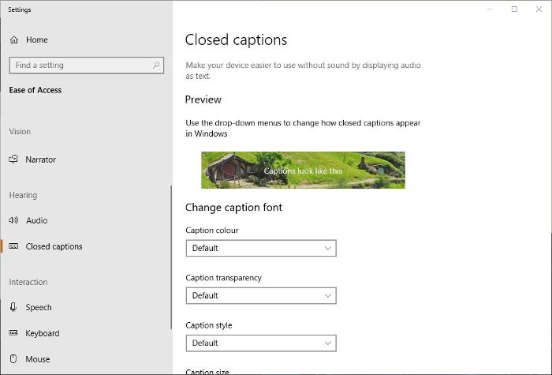This screenshot has height=375, width=552.
Task: Click the sidebar vertical scrollbar
Action: click(171, 257)
